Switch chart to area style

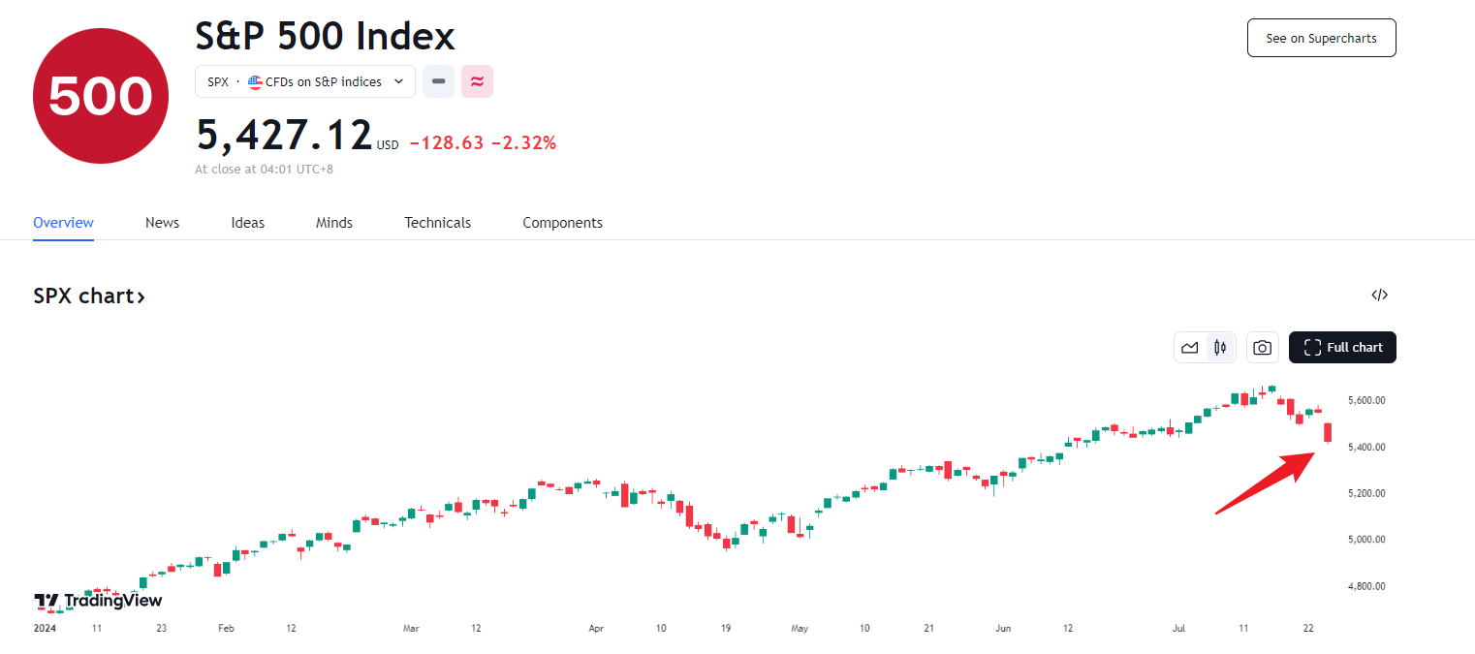pyautogui.click(x=1190, y=347)
